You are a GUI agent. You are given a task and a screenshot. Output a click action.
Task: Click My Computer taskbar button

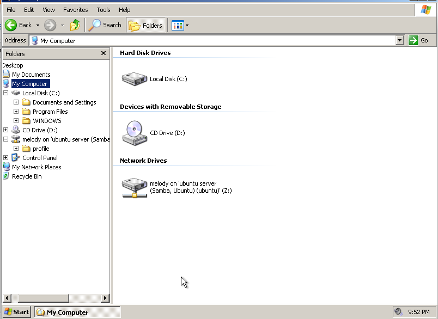click(77, 312)
